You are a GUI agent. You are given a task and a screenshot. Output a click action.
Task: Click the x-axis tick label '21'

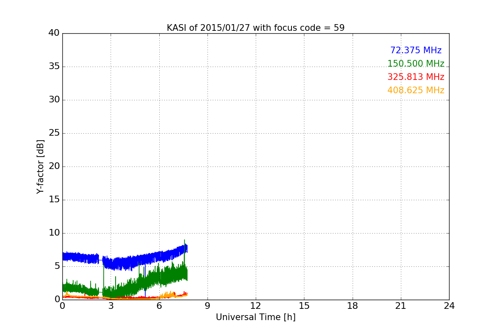(x=401, y=306)
